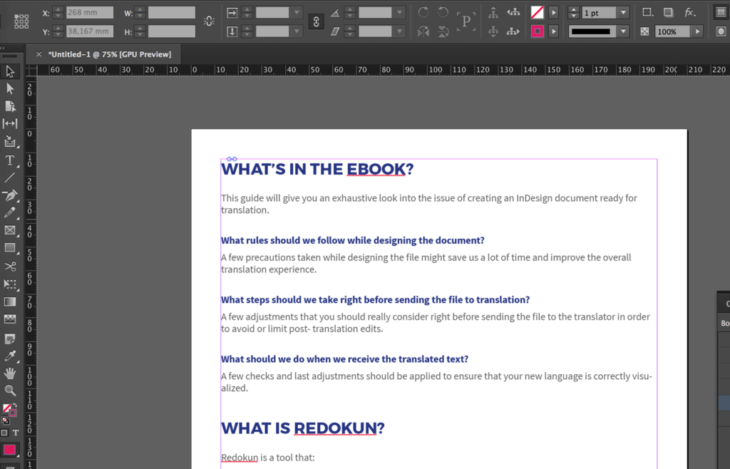The width and height of the screenshot is (730, 469).
Task: Select the Line tool
Action: (x=10, y=177)
